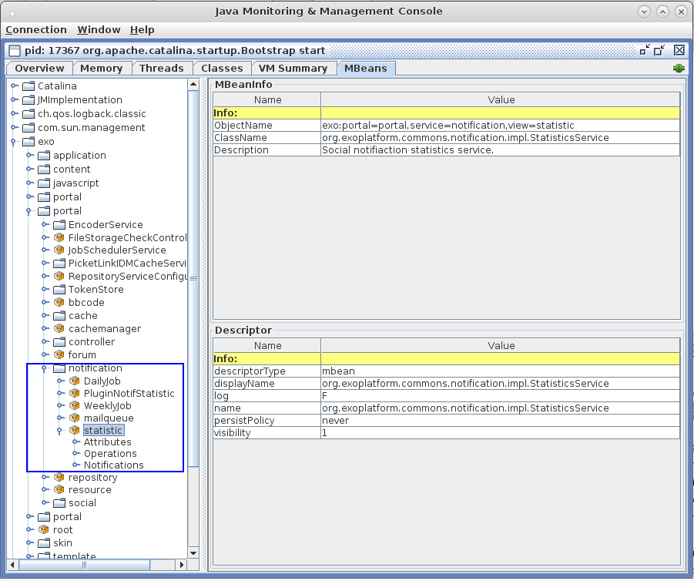
Task: Click the DailyJob MBean icon
Action: coord(75,381)
